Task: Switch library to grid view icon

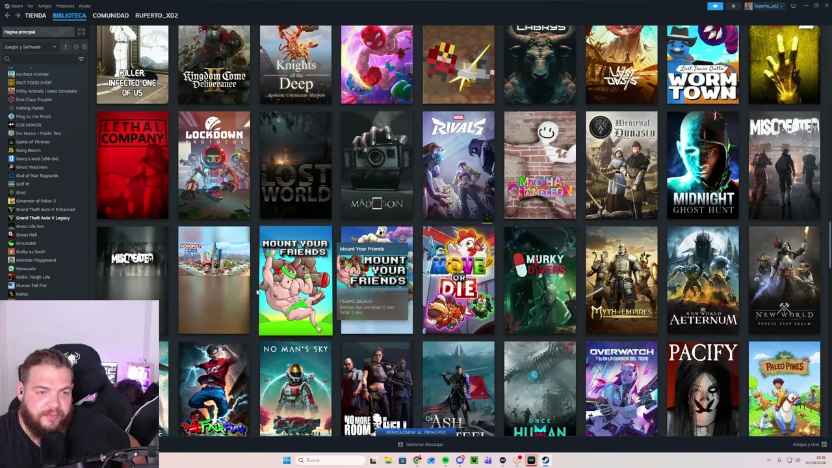Action: click(x=81, y=32)
